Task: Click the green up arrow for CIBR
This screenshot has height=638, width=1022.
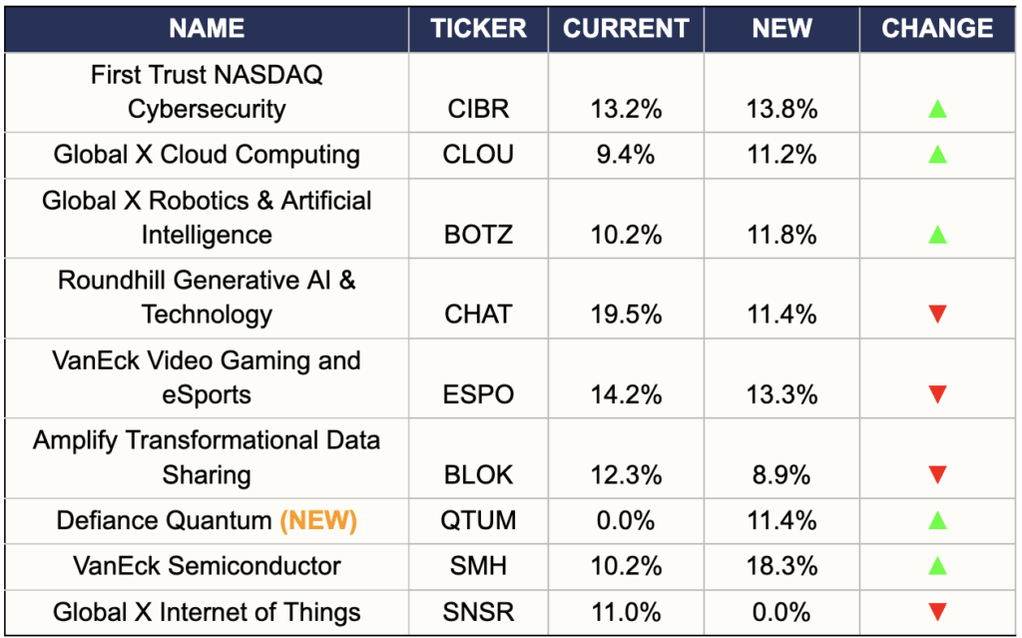Action: point(937,109)
